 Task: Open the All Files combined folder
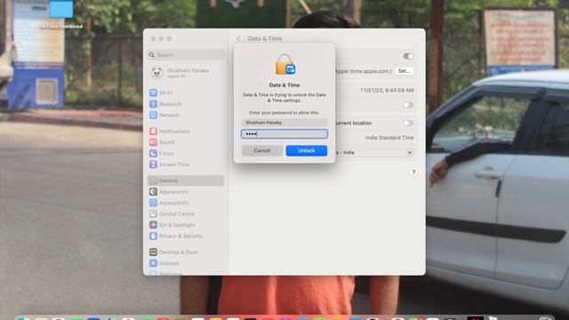point(61,14)
